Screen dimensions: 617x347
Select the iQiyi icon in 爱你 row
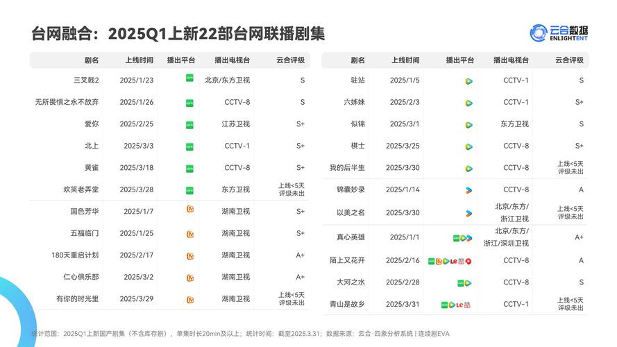(189, 125)
